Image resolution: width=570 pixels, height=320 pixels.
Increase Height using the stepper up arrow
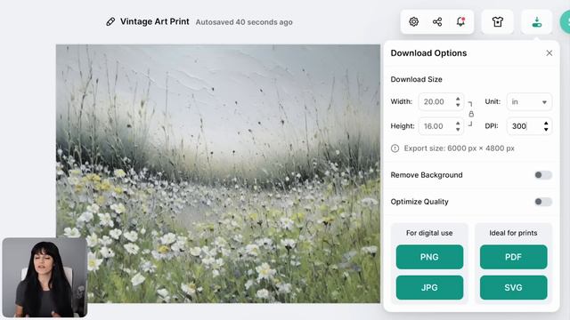pyautogui.click(x=458, y=124)
